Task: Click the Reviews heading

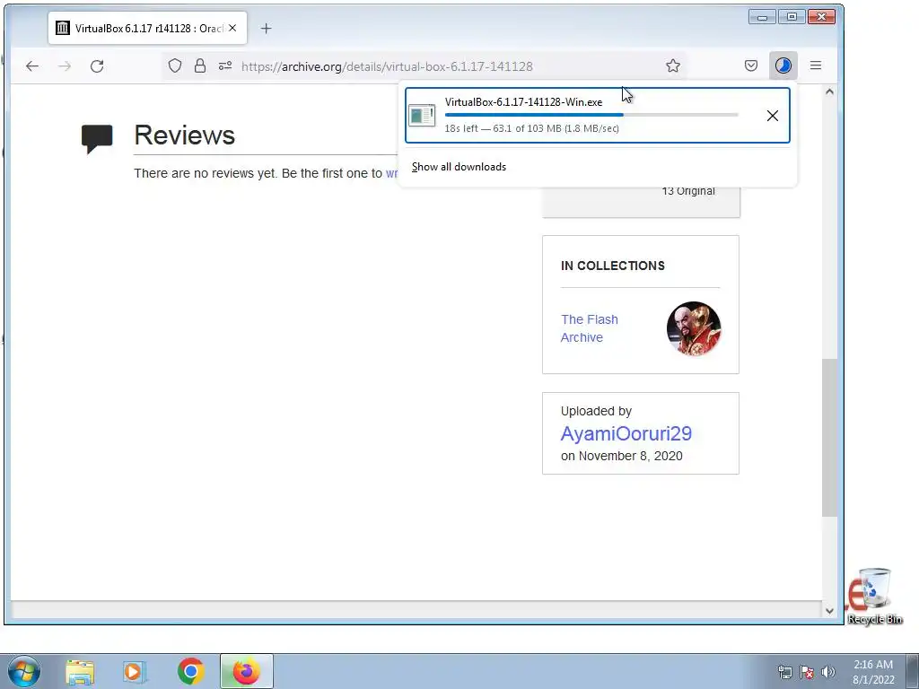Action: coord(185,135)
